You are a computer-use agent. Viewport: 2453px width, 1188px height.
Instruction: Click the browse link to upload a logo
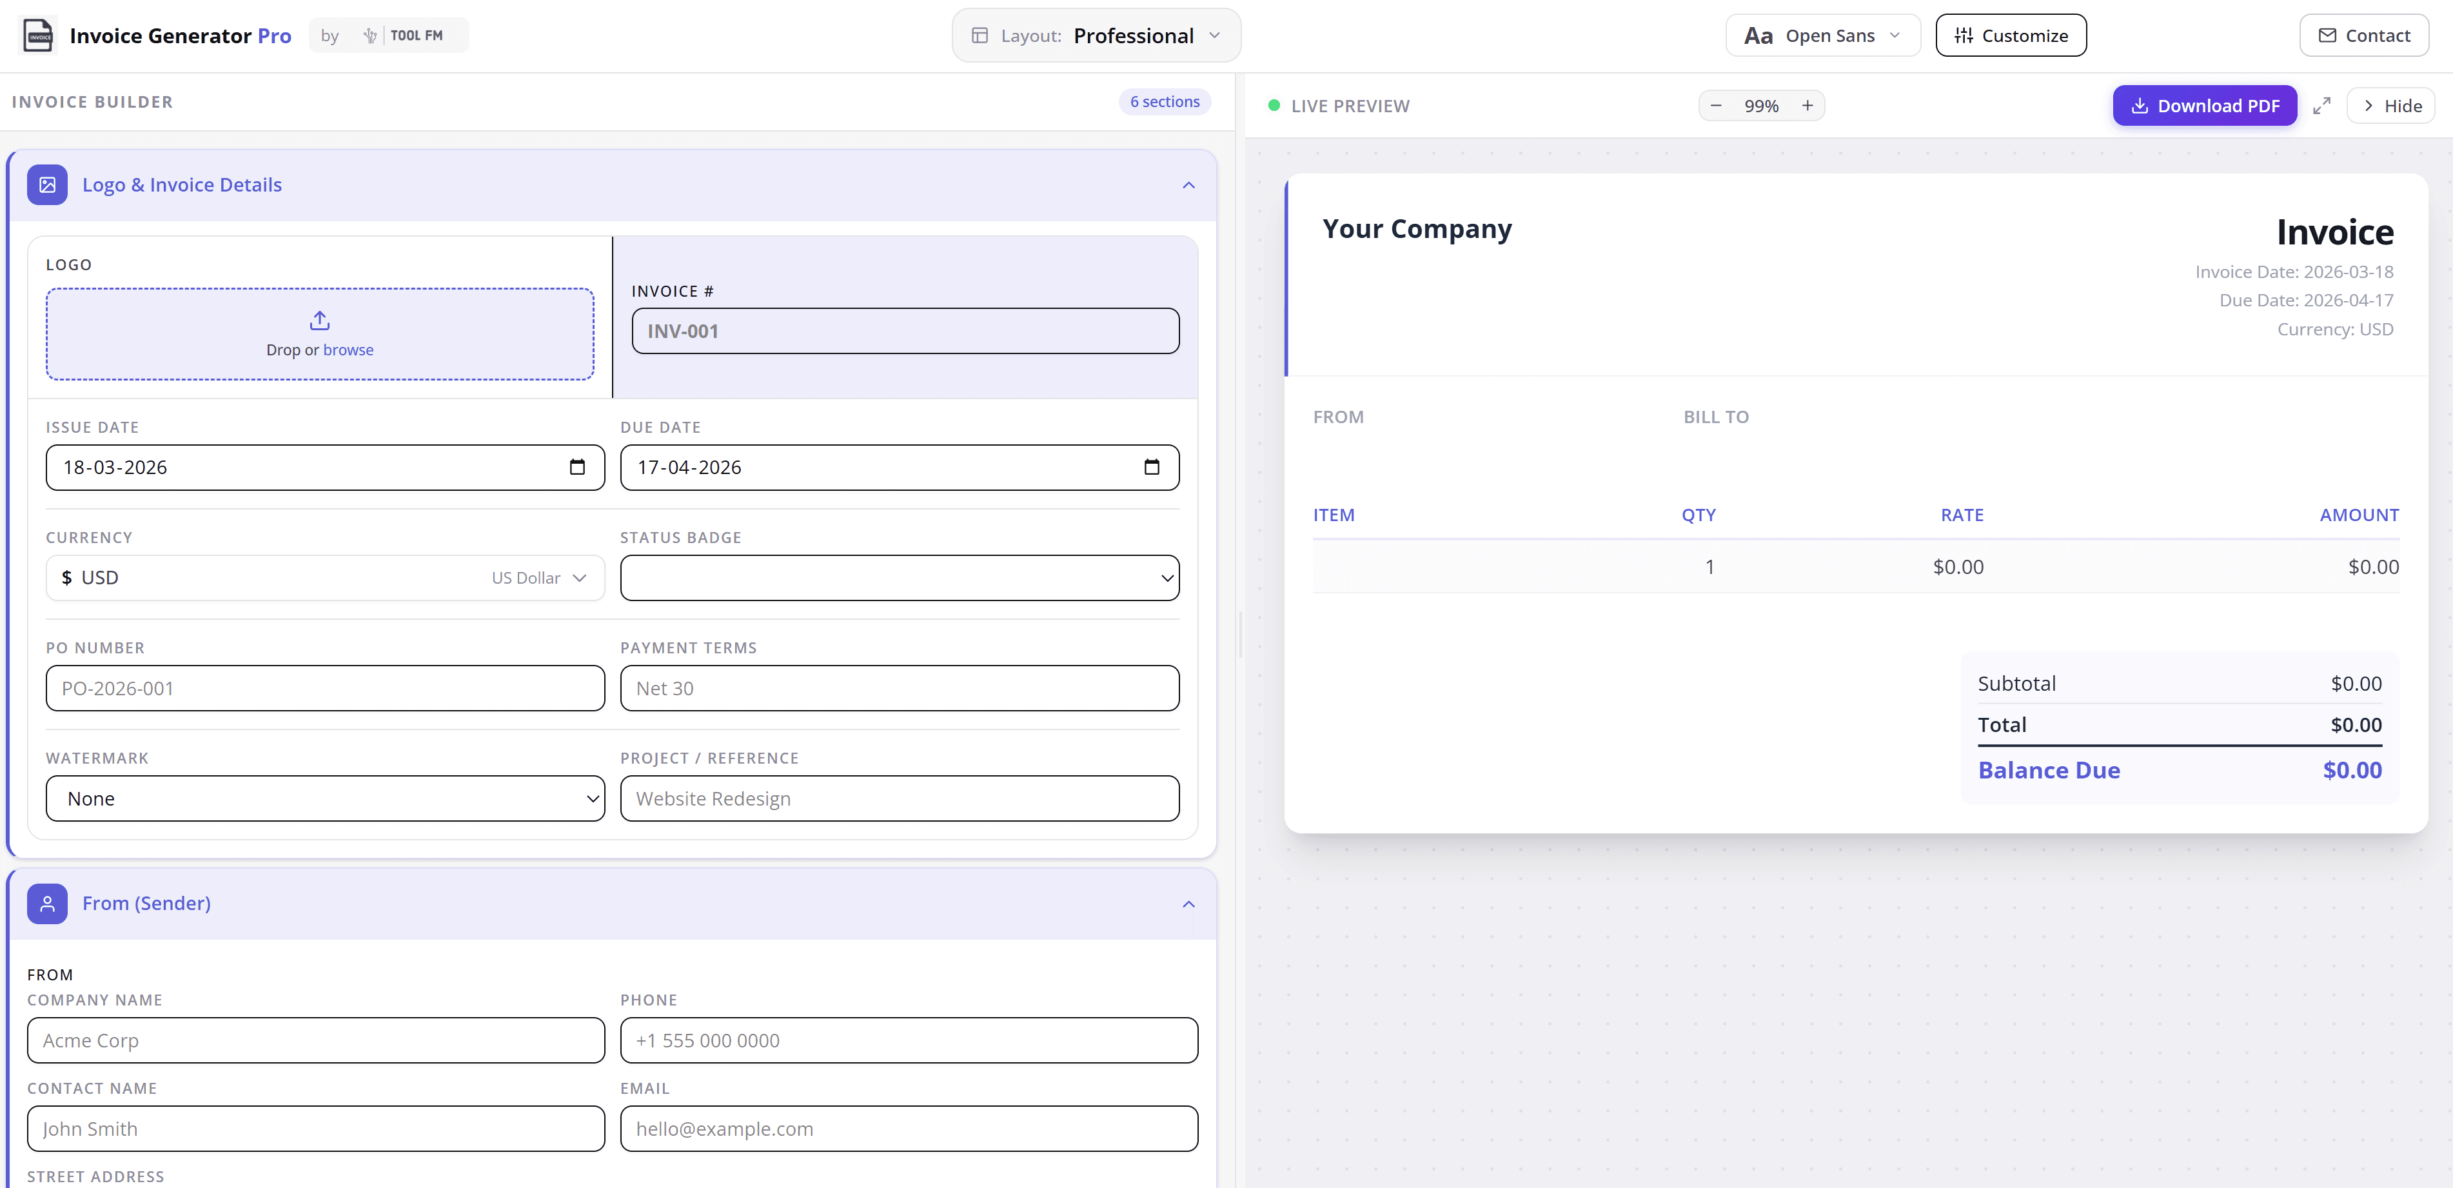pyautogui.click(x=347, y=350)
